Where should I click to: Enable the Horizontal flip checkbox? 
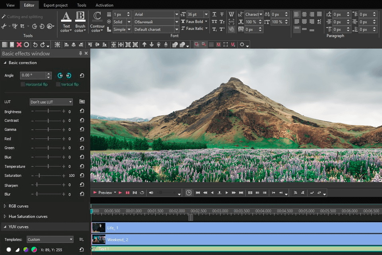pyautogui.click(x=23, y=84)
